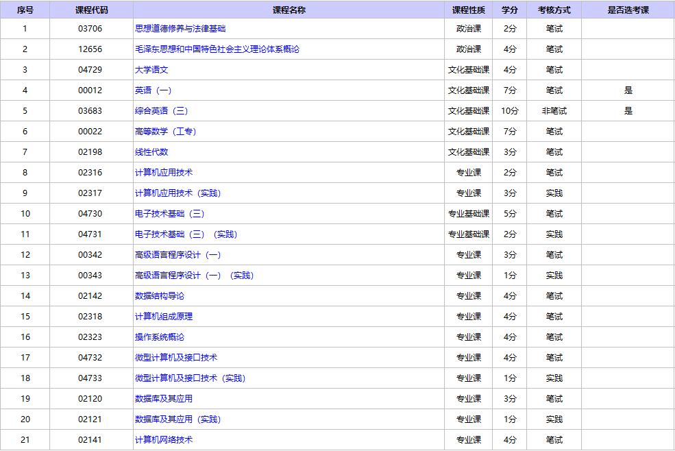Click the 非笔试 exam method cell
The height and width of the screenshot is (451, 675).
[554, 111]
